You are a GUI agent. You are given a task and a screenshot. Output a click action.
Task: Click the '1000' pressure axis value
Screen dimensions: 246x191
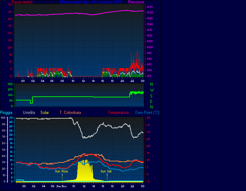pos(149,47)
